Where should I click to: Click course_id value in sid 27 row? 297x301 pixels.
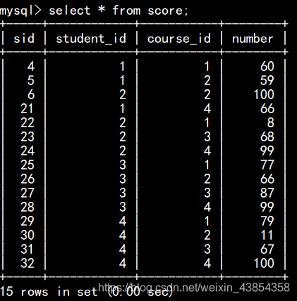pos(207,193)
